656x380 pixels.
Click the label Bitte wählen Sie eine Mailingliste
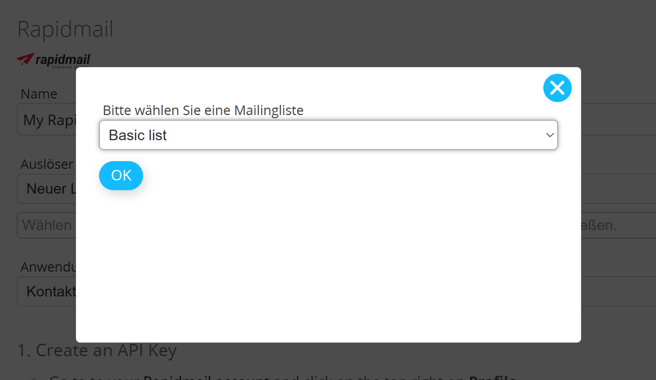[x=203, y=110]
